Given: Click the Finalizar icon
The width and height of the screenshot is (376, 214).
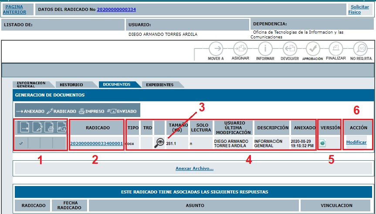Looking at the screenshot, I should 335,48.
